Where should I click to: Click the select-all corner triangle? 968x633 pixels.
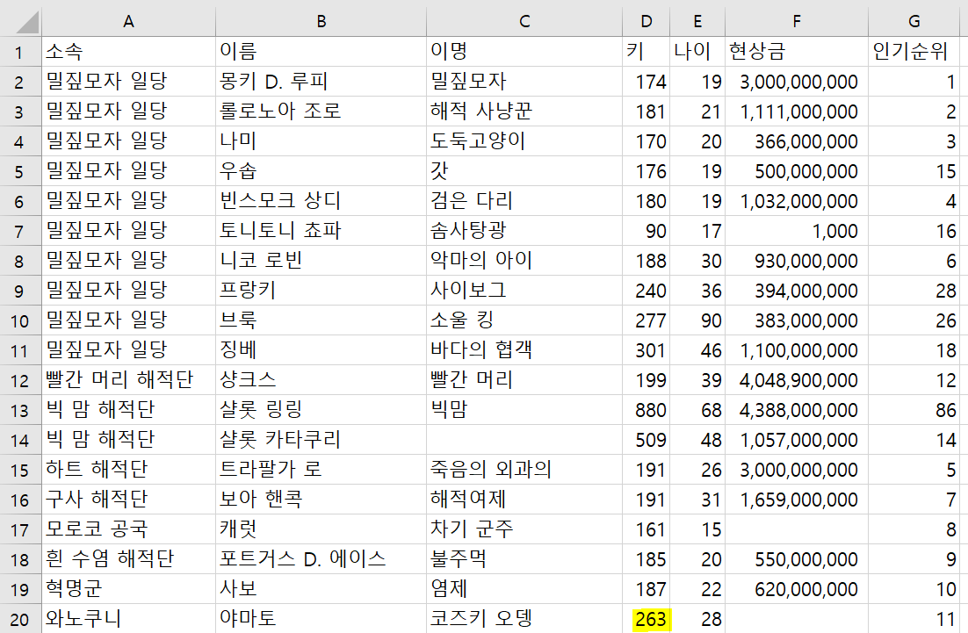click(26, 22)
